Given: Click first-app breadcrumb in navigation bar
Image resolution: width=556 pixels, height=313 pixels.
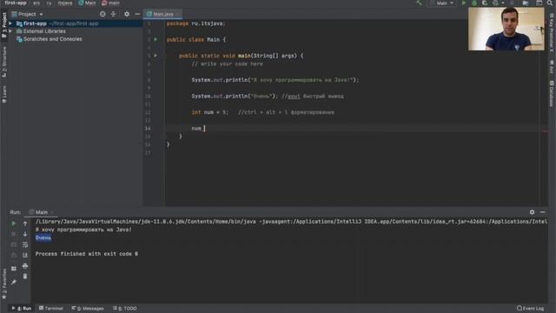Looking at the screenshot, I should point(16,3).
